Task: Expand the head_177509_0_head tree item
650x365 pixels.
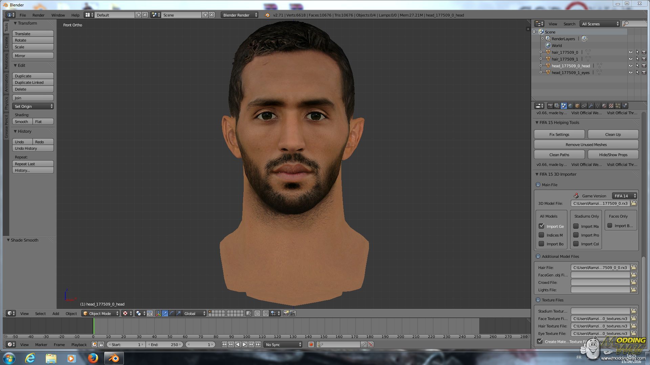Action: (x=541, y=66)
